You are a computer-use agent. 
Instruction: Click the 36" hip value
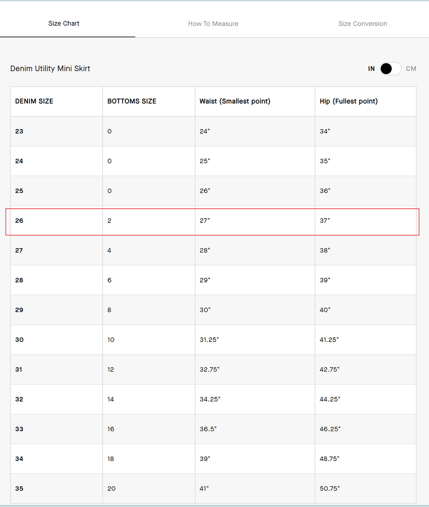tap(325, 191)
